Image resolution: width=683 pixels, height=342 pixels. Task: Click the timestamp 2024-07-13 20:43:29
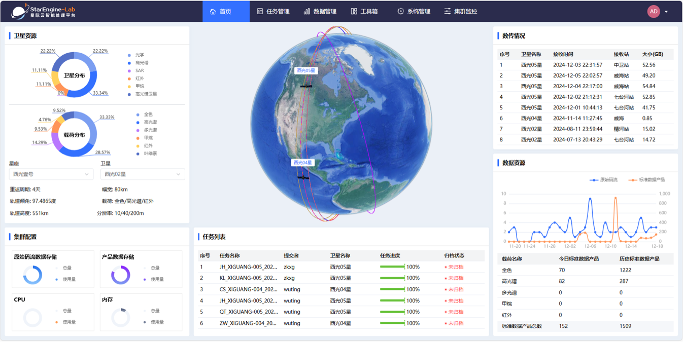pyautogui.click(x=577, y=139)
